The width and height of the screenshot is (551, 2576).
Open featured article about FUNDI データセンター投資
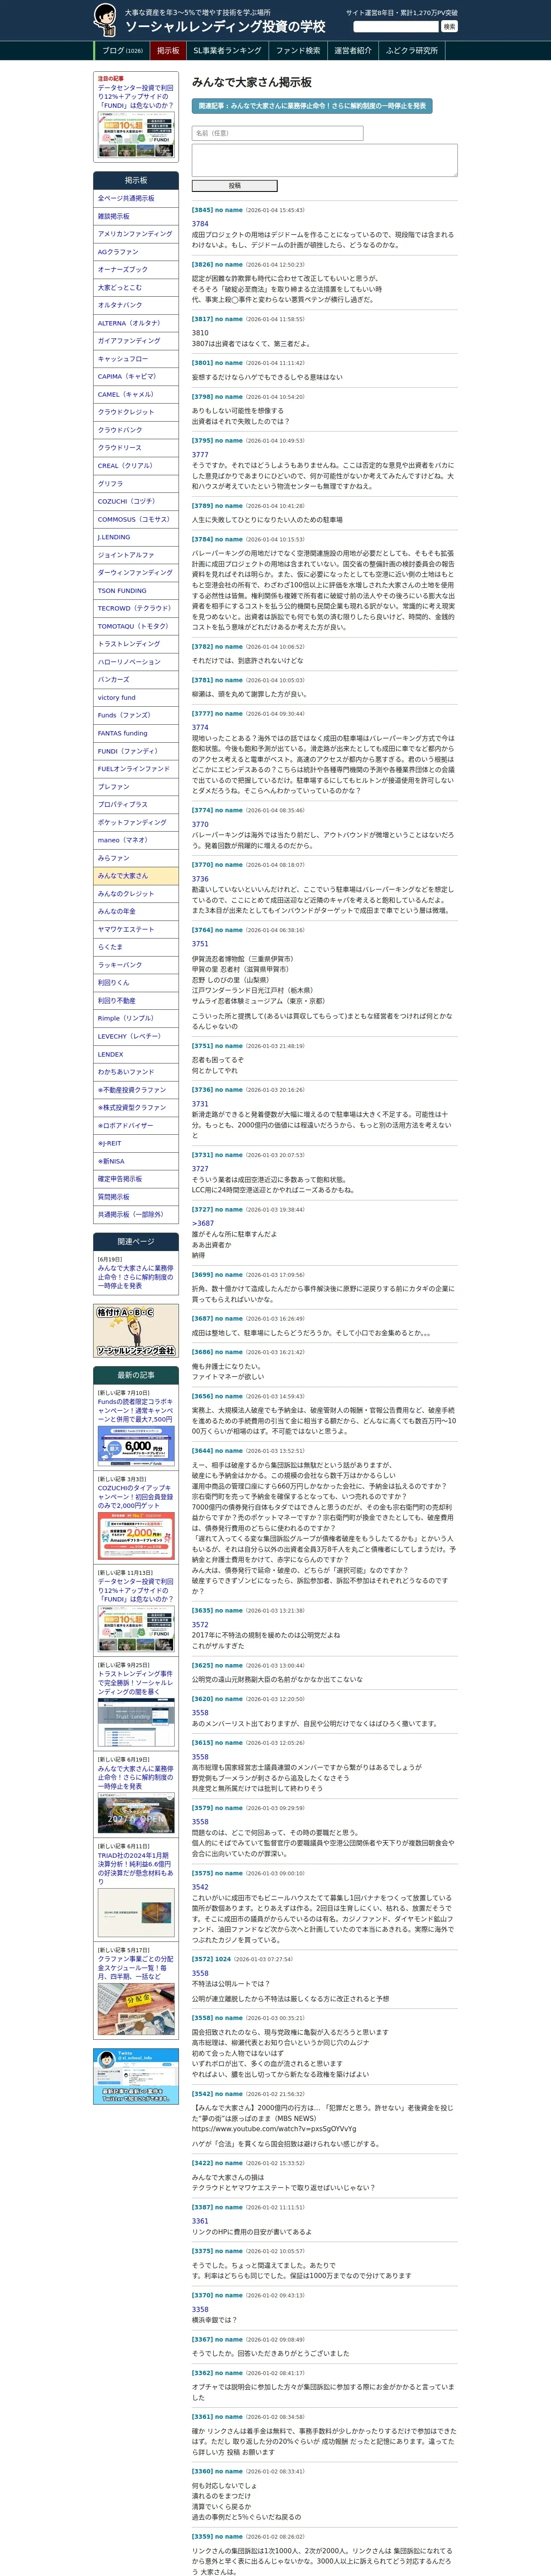click(x=136, y=96)
